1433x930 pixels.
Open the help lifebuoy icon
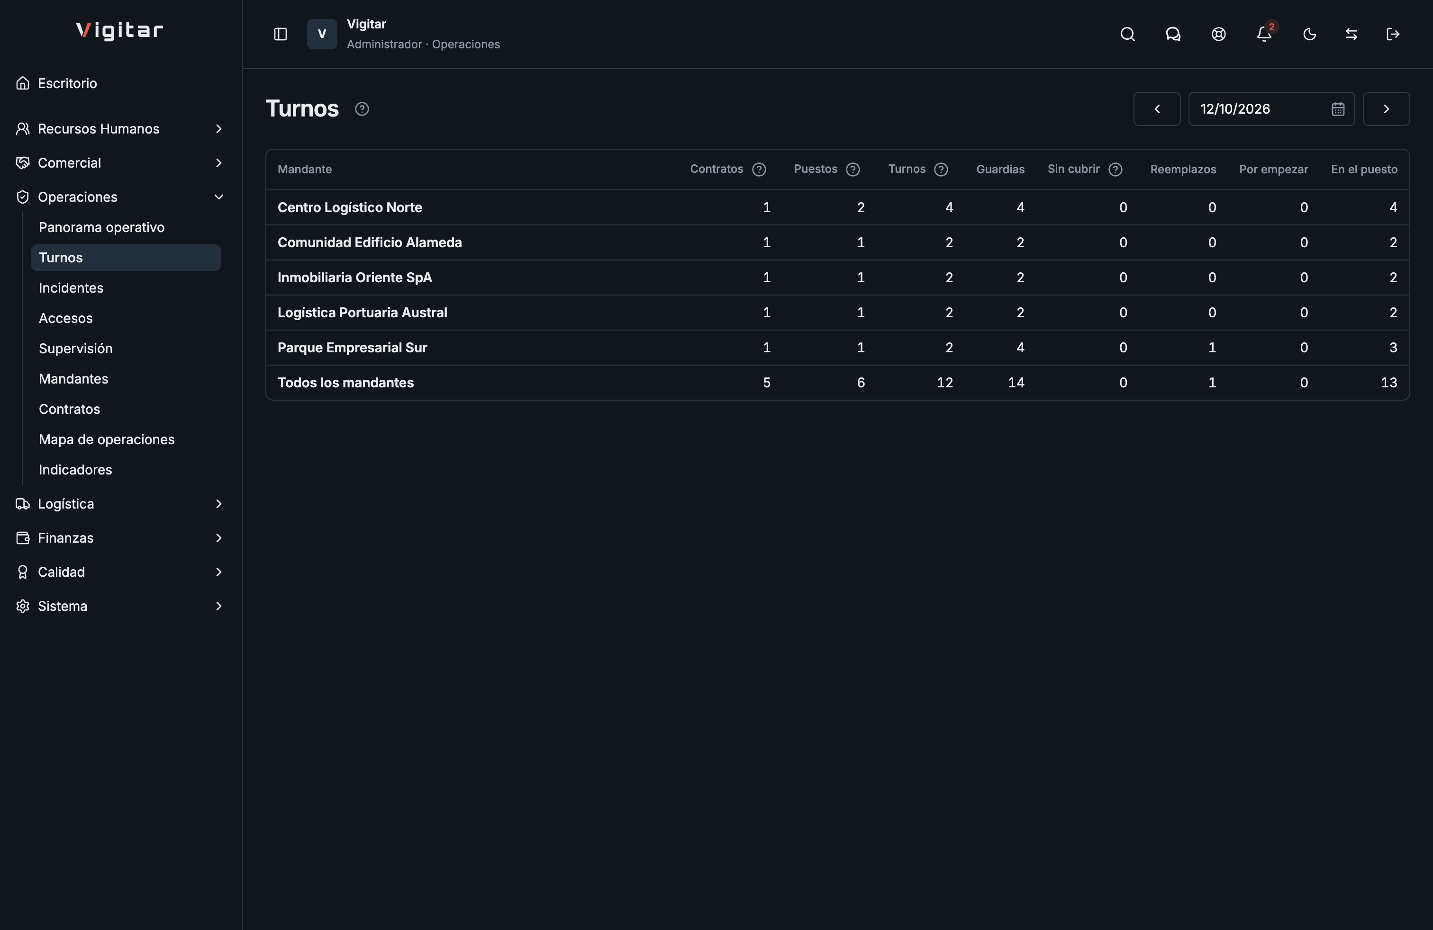click(x=1219, y=34)
